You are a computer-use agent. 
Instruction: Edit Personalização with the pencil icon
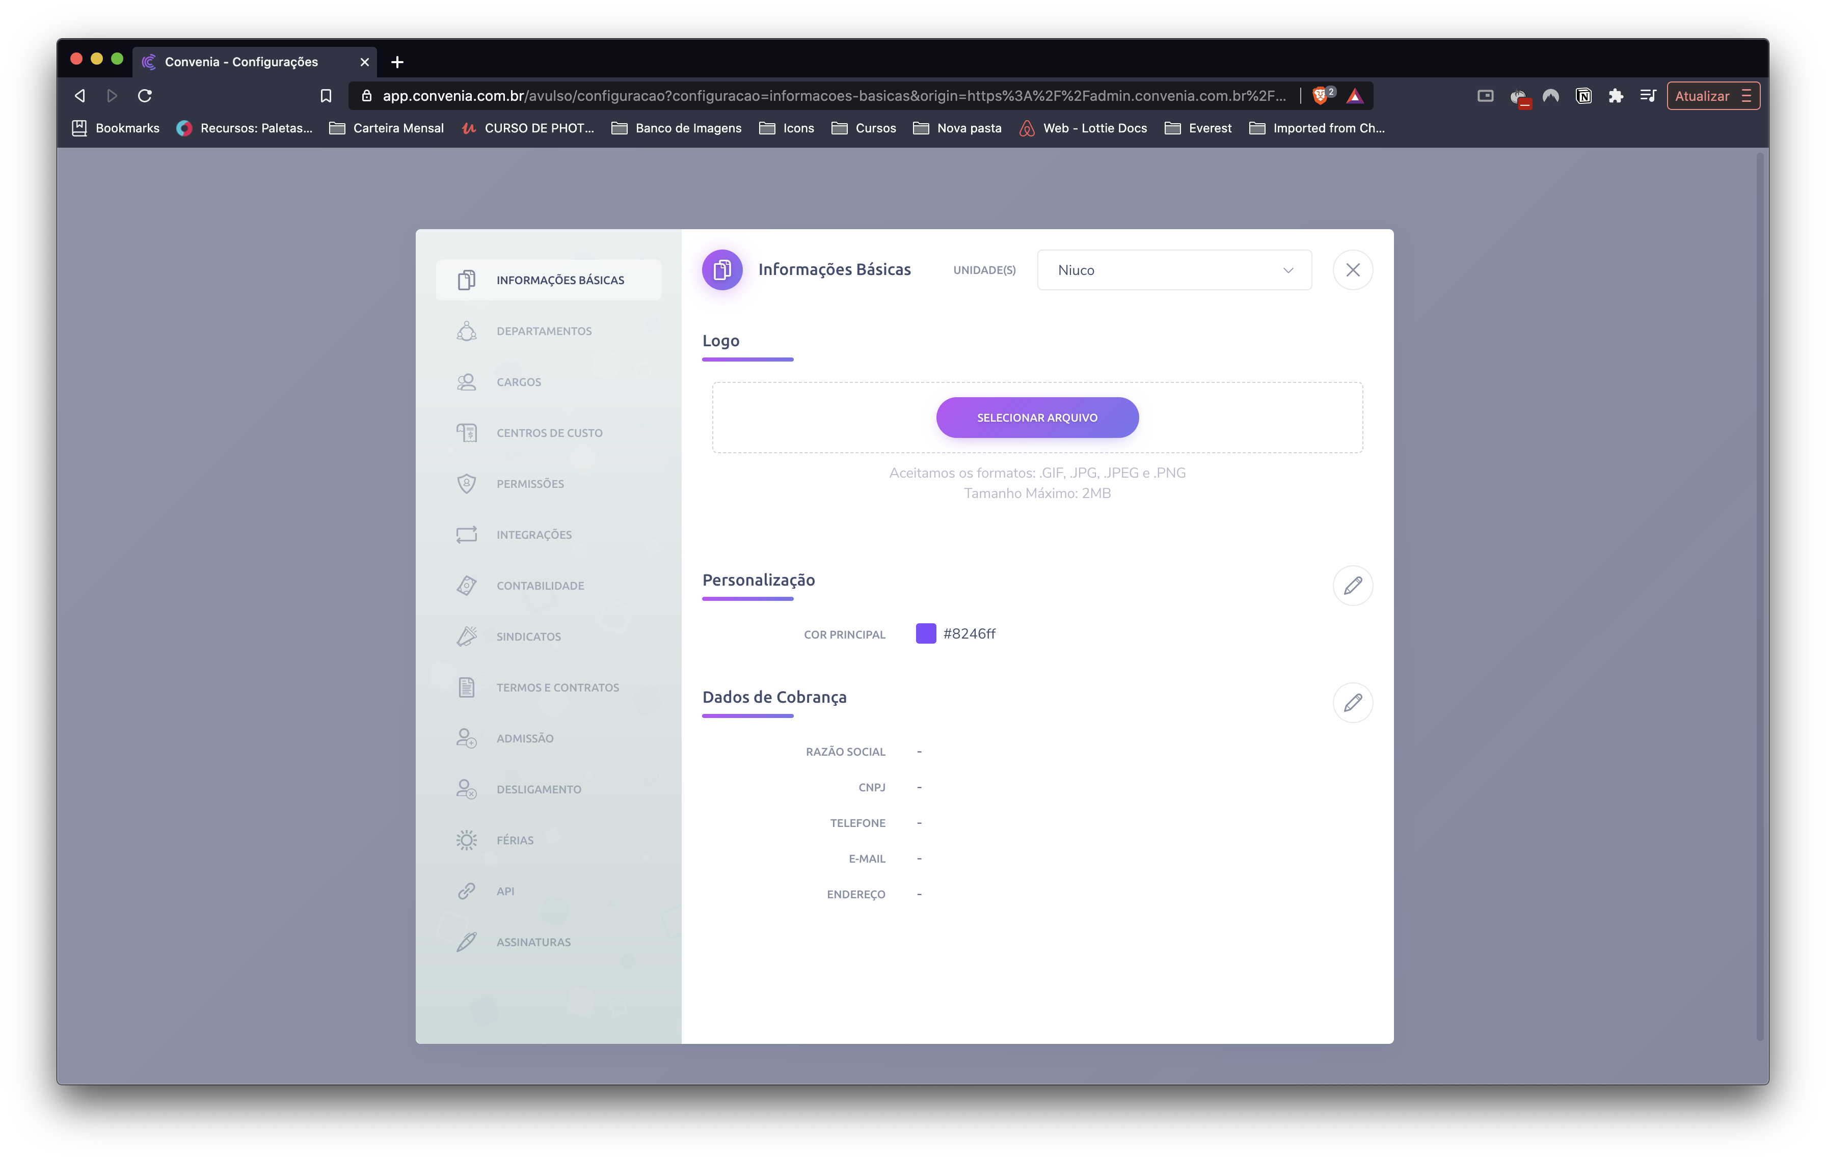coord(1352,585)
